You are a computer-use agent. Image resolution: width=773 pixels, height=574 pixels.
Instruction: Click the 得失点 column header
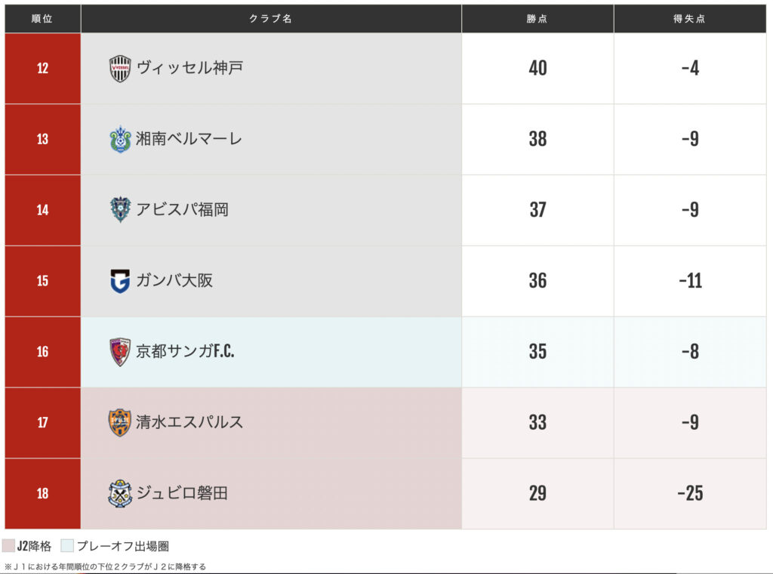(x=690, y=19)
